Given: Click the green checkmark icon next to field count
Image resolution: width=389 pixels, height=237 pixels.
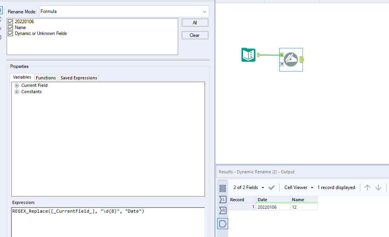Looking at the screenshot, I should (271, 187).
